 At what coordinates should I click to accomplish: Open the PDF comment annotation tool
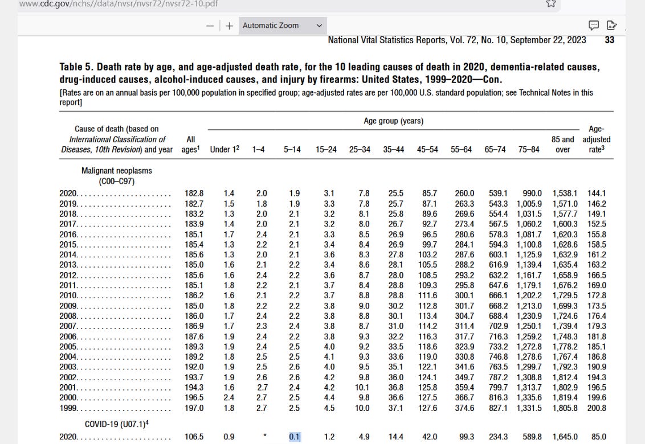[x=594, y=26]
